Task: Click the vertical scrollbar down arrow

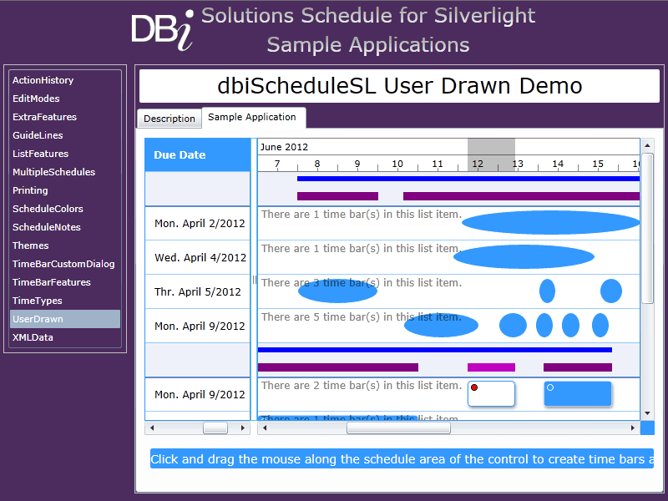Action: point(647,413)
